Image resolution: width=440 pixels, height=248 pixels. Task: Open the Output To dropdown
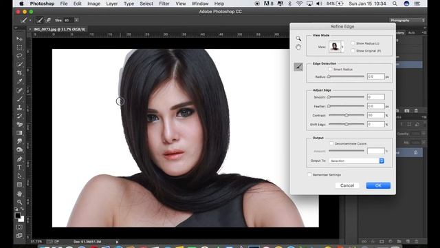tap(356, 161)
